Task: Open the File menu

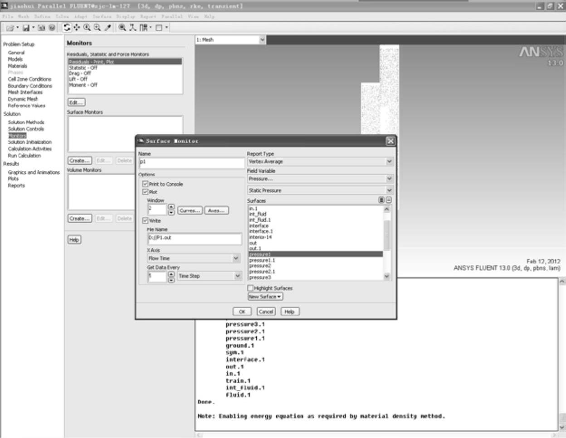Action: point(7,16)
